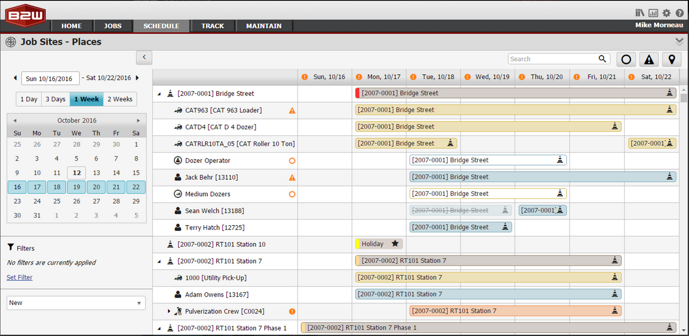
Task: Collapse the Bridge Street job row
Action: 159,94
